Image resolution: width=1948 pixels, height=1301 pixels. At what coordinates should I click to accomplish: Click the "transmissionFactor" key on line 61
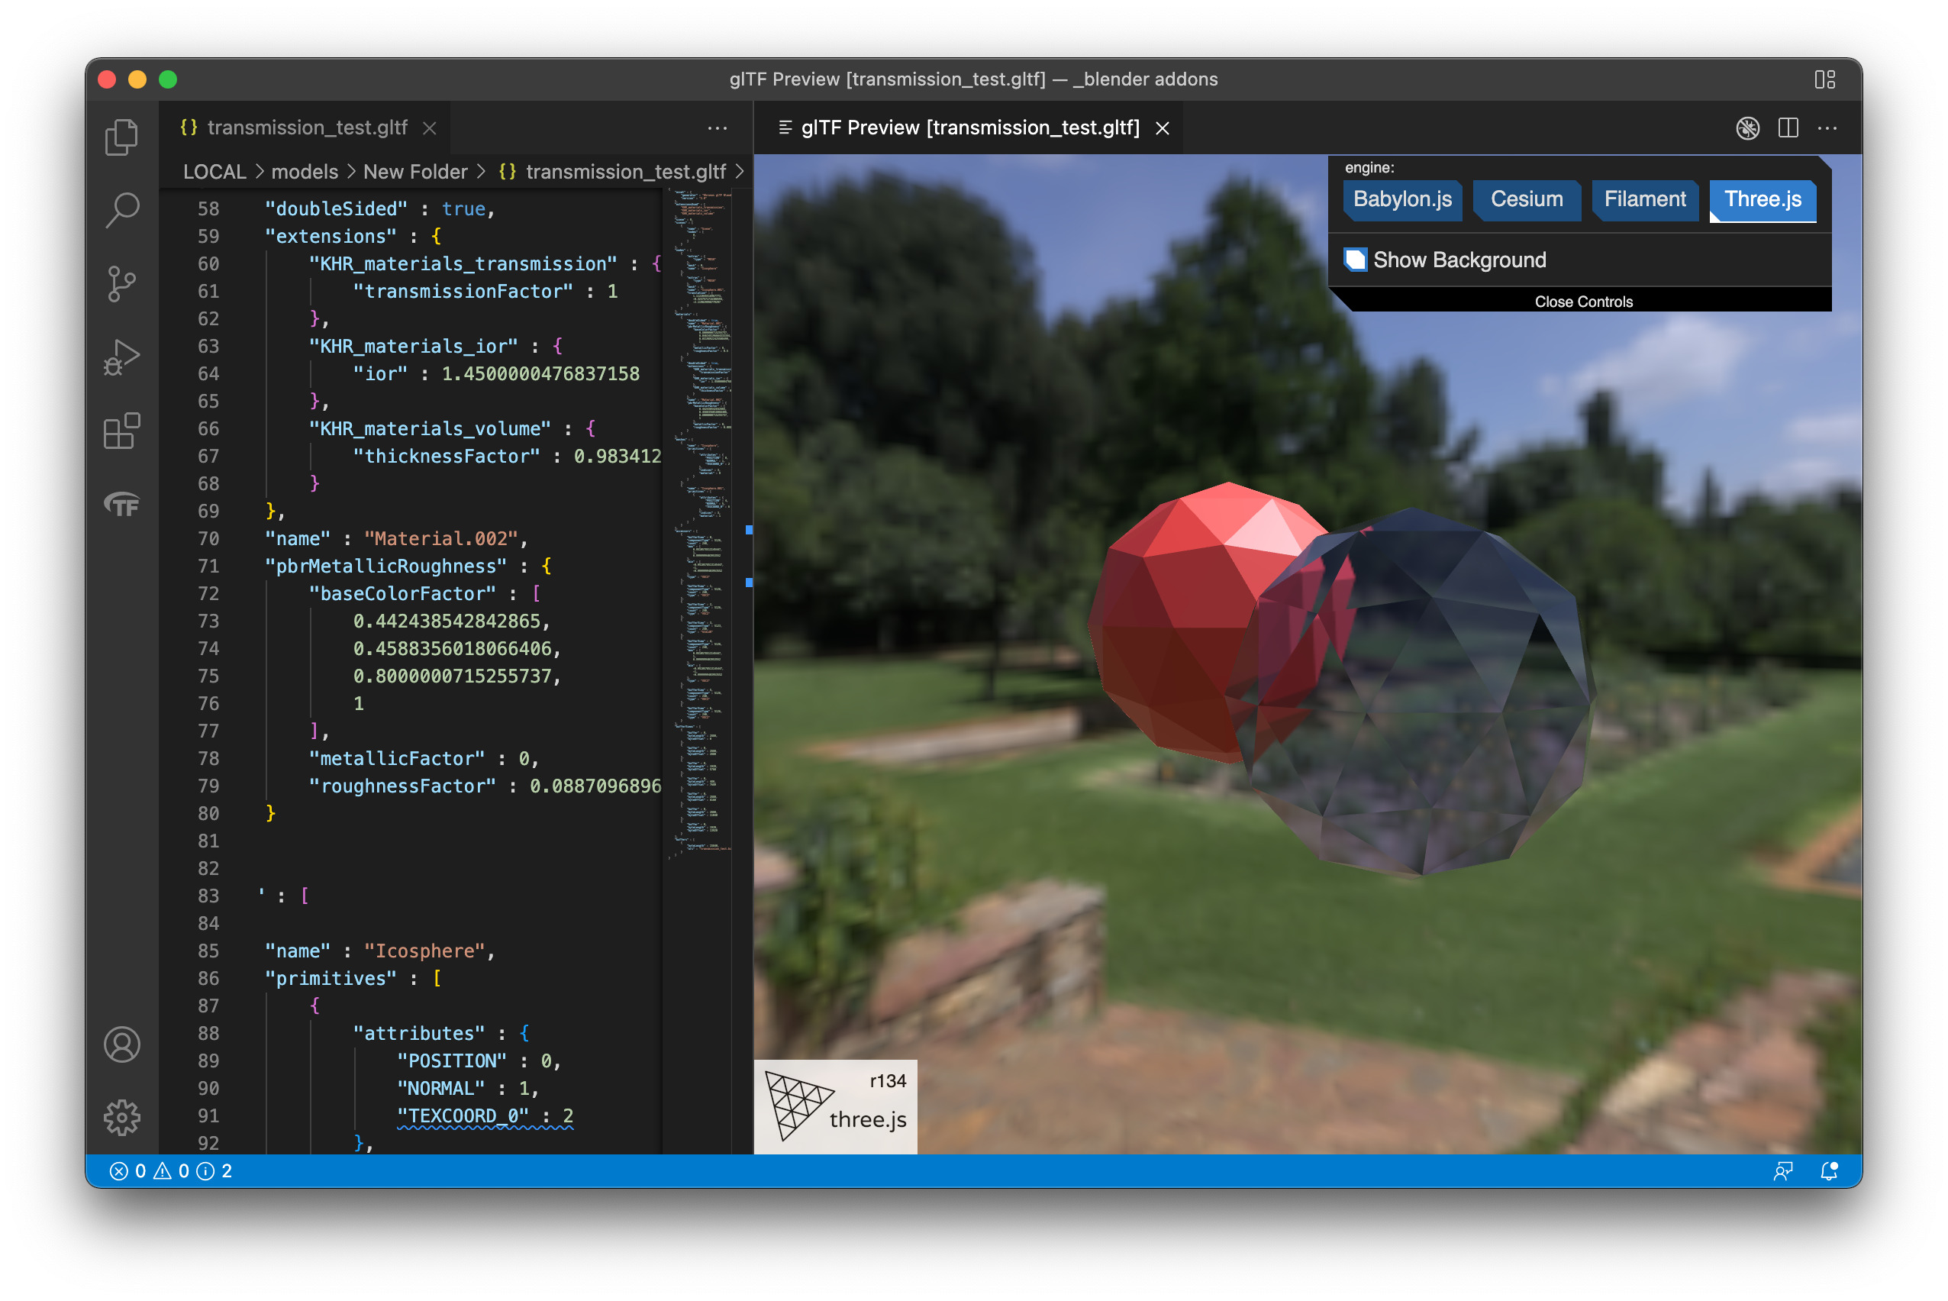463,291
